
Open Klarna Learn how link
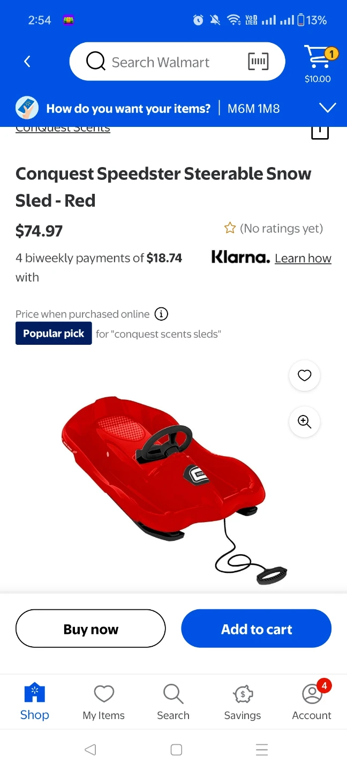(x=303, y=258)
